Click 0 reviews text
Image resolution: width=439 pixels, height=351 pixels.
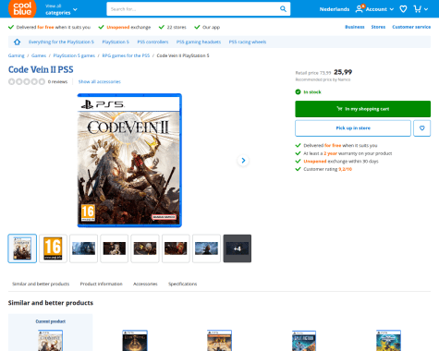point(57,81)
